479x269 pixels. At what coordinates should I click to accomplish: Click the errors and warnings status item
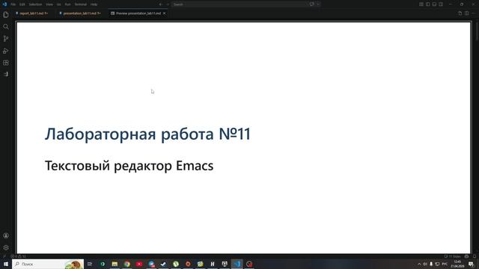tap(18, 256)
